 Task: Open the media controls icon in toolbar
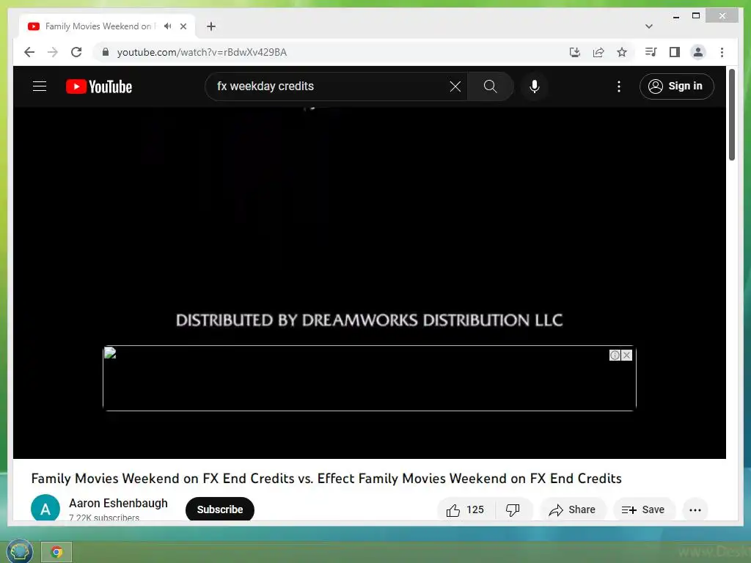click(651, 52)
